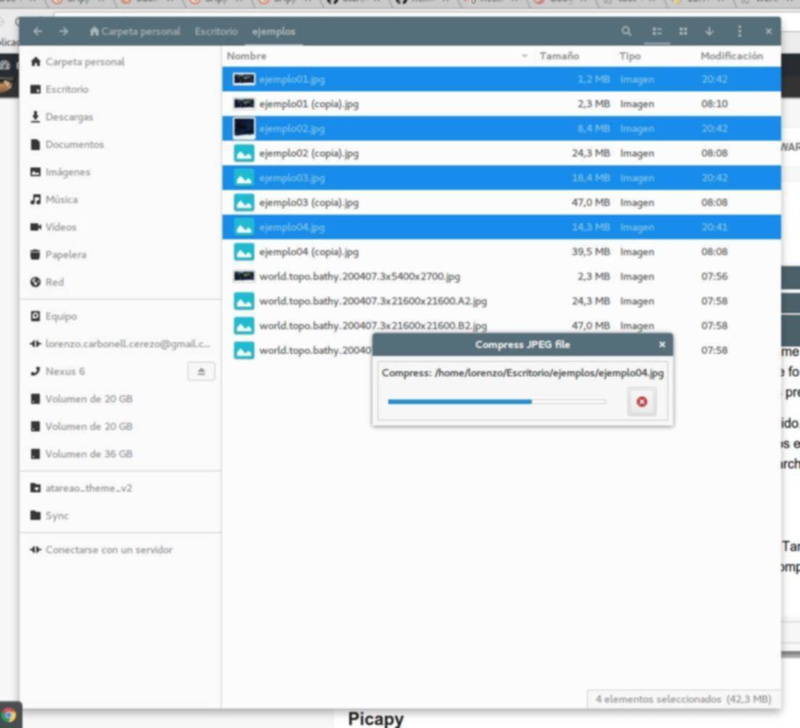
Task: Click the Escritorio path breadcrumb
Action: point(215,31)
